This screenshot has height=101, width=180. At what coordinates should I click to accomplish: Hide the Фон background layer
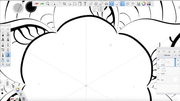(x=158, y=80)
